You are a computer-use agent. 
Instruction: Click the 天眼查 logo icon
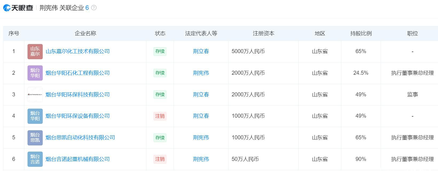18,8
